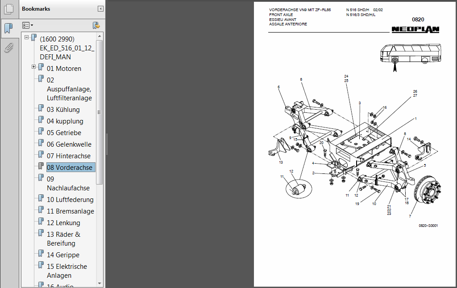The width and height of the screenshot is (457, 288).
Task: Open the bookmark options dropdown menu
Action: [28, 25]
